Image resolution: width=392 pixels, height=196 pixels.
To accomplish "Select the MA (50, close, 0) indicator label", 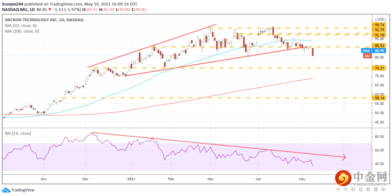I will point(21,26).
